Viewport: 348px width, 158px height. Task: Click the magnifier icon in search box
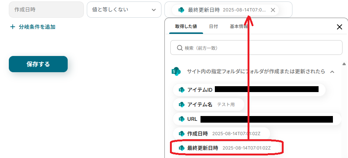180,48
